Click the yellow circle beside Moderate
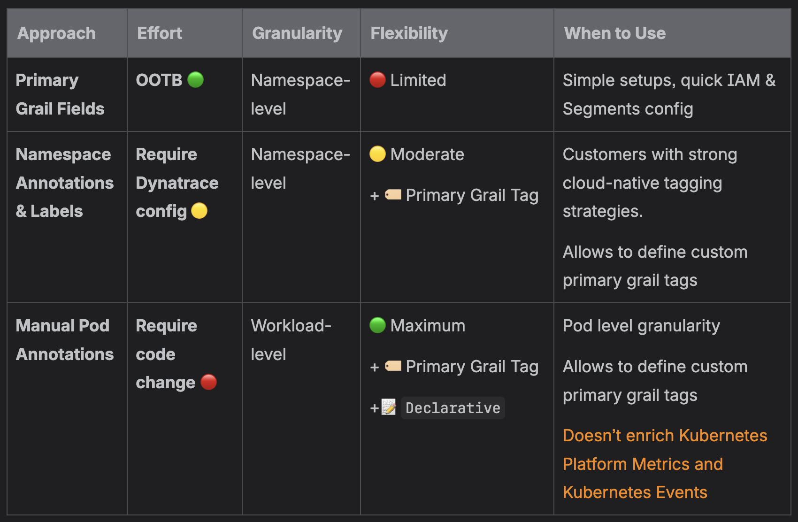This screenshot has width=798, height=522. (x=377, y=154)
